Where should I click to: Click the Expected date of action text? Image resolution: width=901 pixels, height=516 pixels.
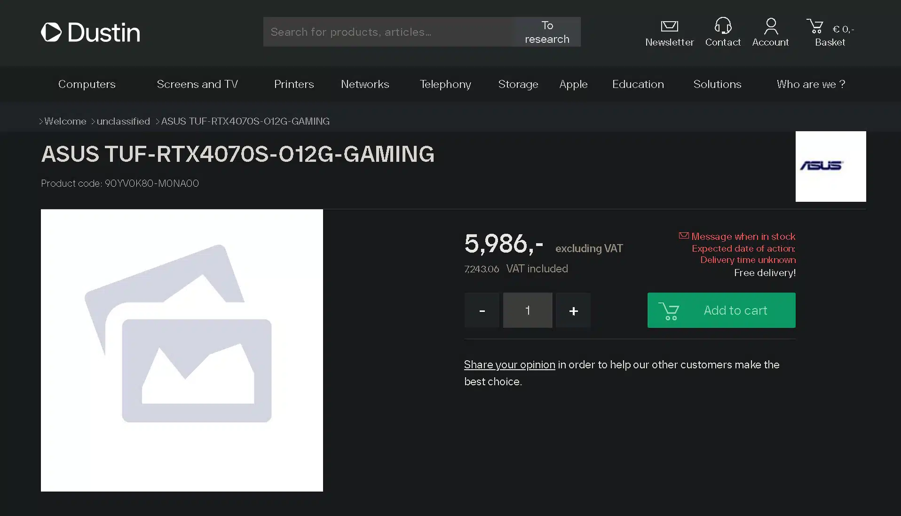click(743, 248)
